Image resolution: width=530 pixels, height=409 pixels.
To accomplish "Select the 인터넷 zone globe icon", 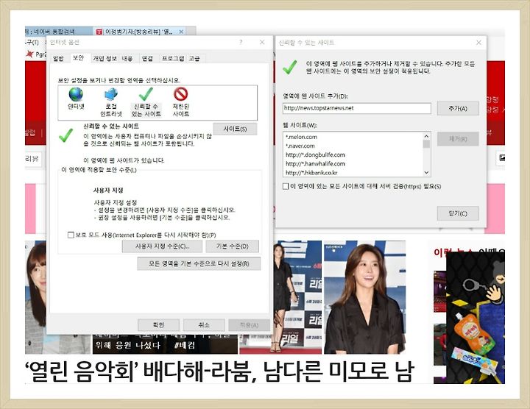I will [76, 95].
